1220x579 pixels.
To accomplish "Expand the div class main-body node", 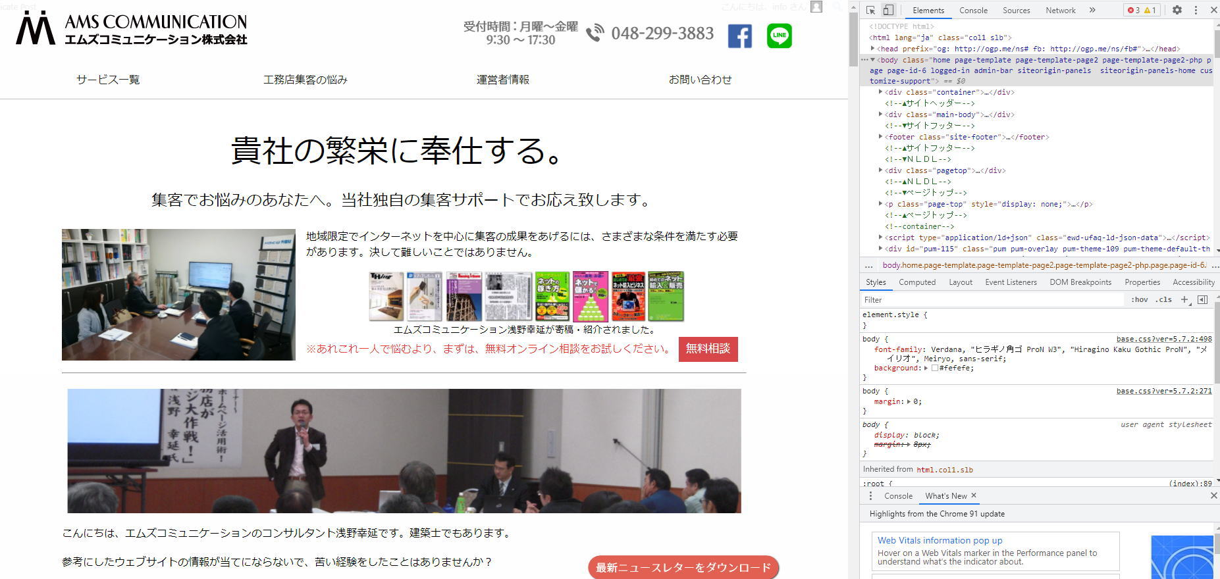I will click(x=881, y=114).
